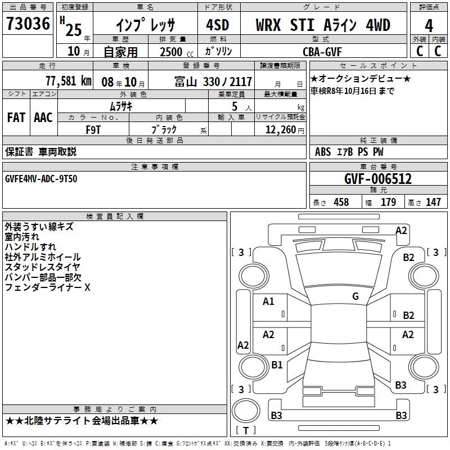Click seating capacity 5 人
Viewport: 450px width, 450px height.
[x=242, y=107]
